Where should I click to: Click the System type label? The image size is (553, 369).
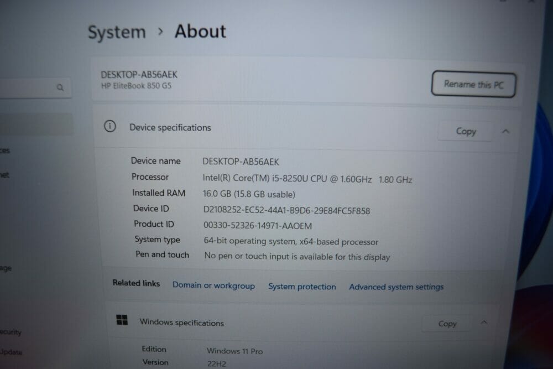pos(157,240)
